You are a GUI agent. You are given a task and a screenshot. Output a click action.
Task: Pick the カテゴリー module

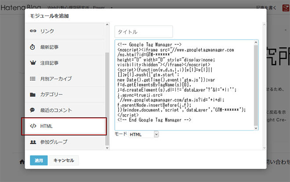65,95
